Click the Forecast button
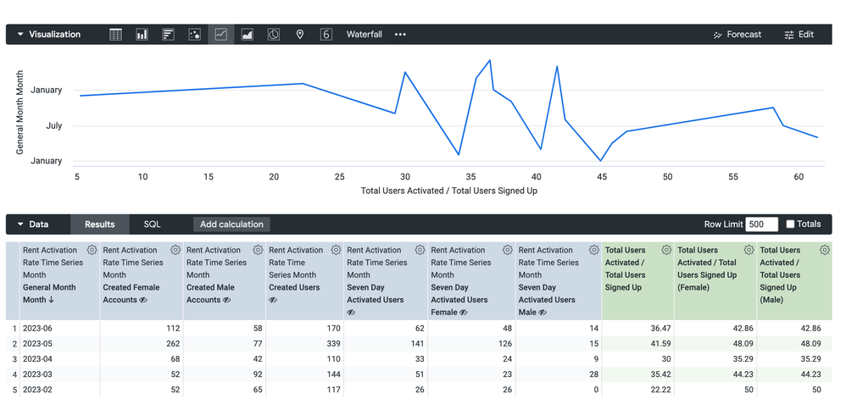 coord(737,35)
